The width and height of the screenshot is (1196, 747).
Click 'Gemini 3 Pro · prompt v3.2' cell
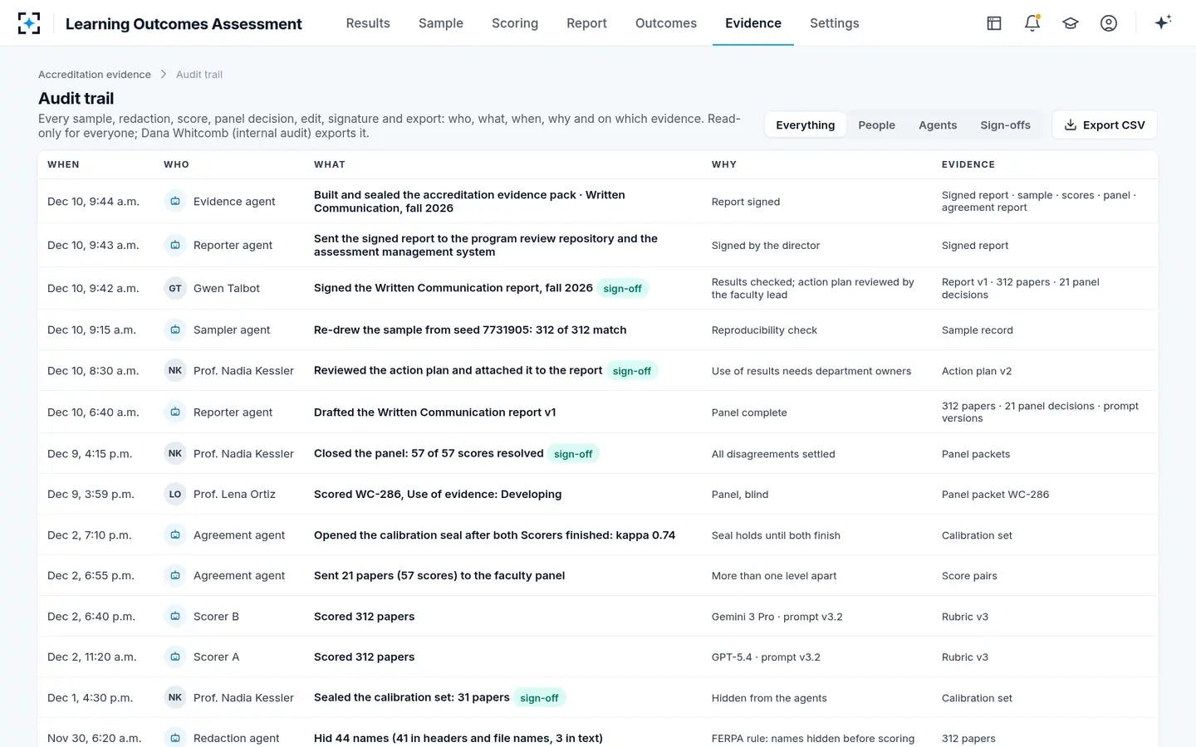point(777,617)
